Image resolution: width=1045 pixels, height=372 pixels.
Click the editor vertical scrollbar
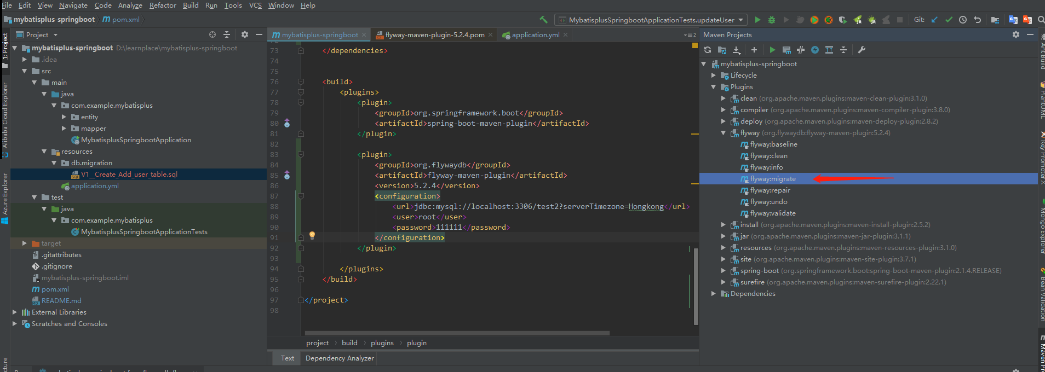tap(696, 286)
